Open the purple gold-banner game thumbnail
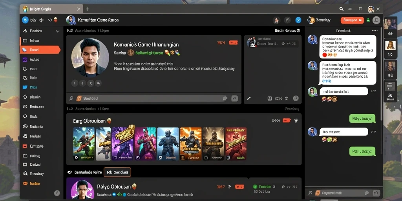The image size is (402, 201). tap(122, 144)
